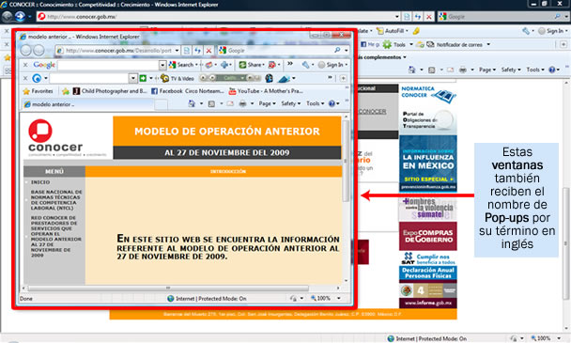Open the ExpoCompras de Gobierno banner
The width and height of the screenshot is (571, 343).
[428, 236]
